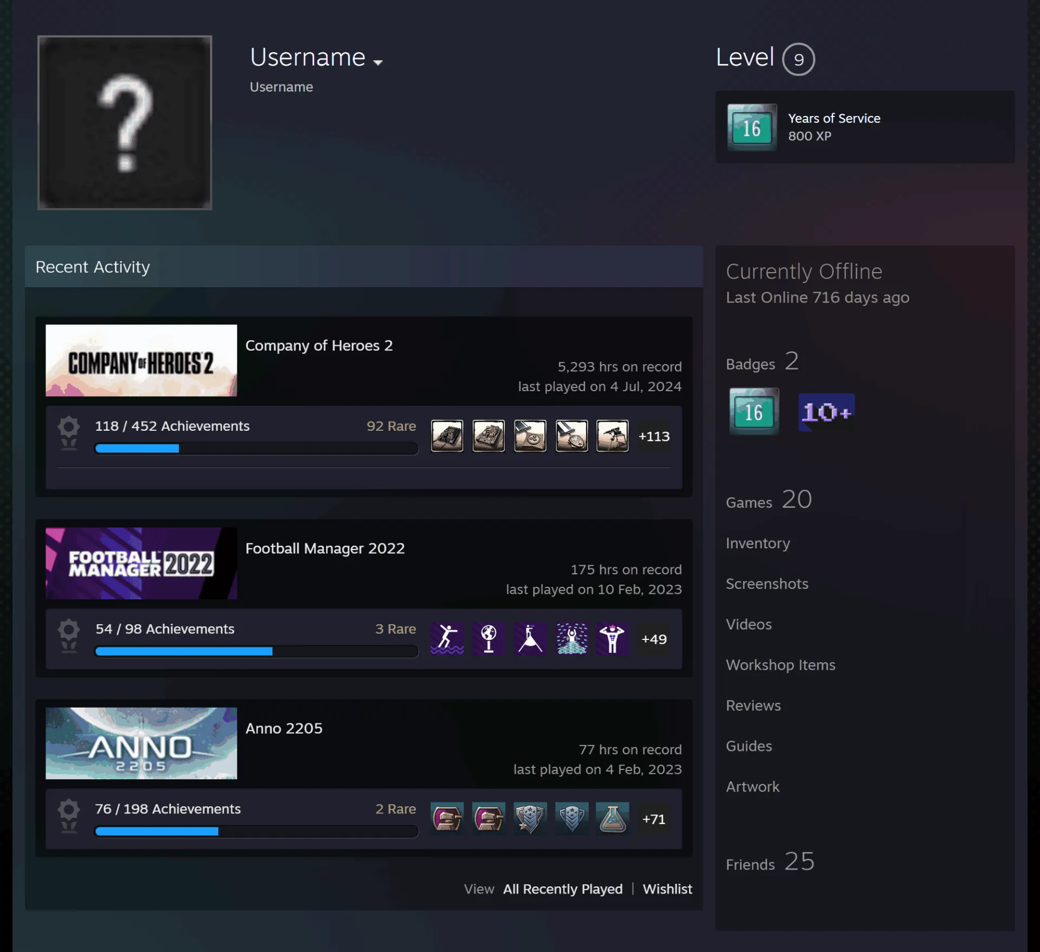Click the green 16 badge under Badges
This screenshot has height=952, width=1040.
pos(754,411)
